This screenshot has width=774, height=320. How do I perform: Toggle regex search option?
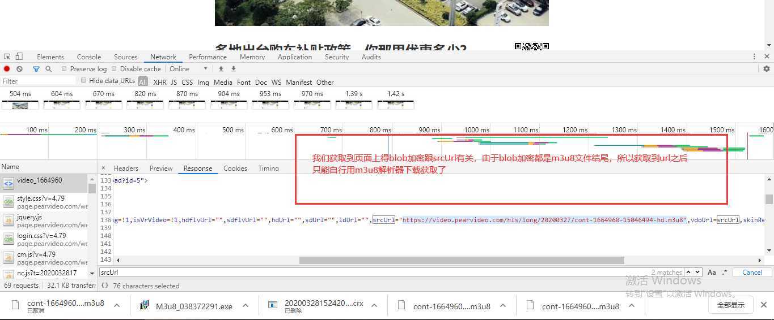[x=725, y=273]
